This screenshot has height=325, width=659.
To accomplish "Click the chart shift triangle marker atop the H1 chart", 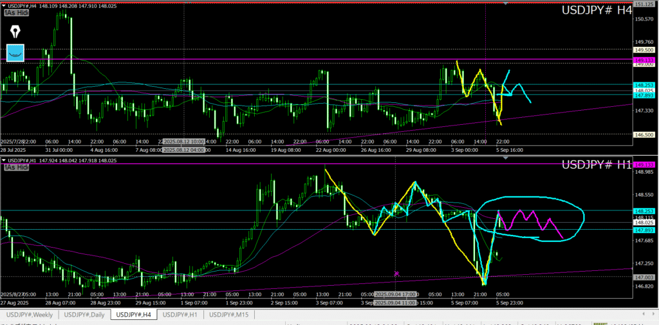I will tap(506, 158).
